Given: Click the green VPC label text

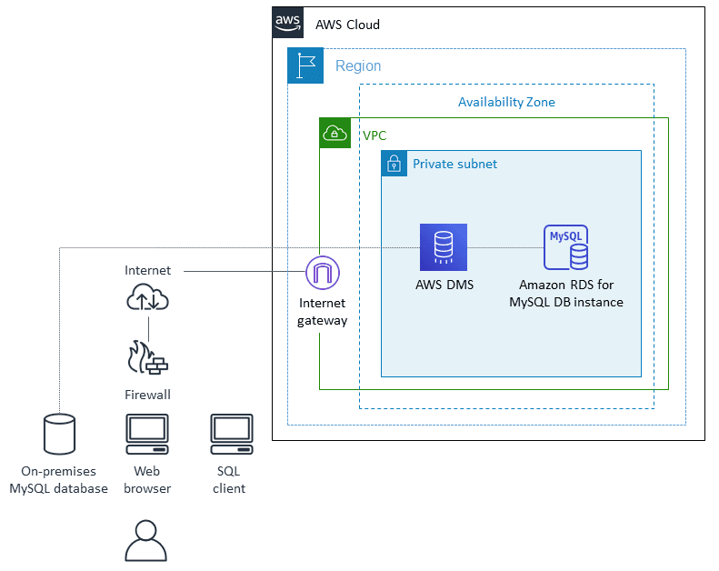Looking at the screenshot, I should click(374, 135).
